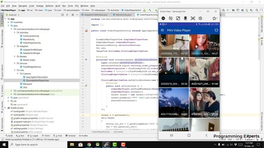Open video thumbnail 20200313_122 with duration 00:27
The width and height of the screenshot is (264, 148).
(x=205, y=46)
